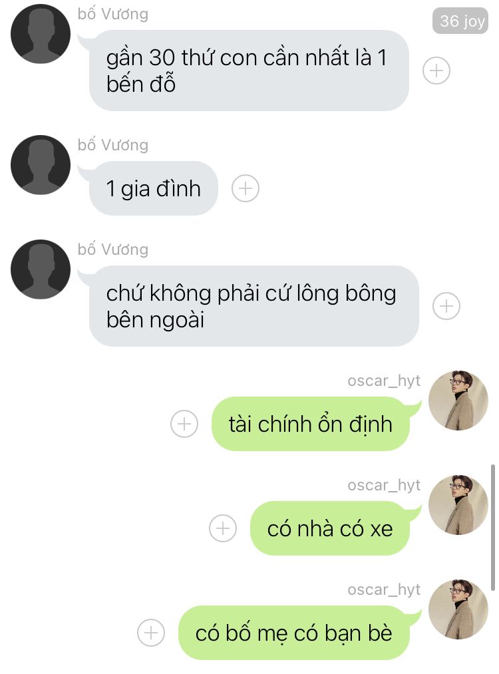Click the 'bố Vương' name above the first message
Image resolution: width=499 pixels, height=674 pixels.
coord(113,14)
